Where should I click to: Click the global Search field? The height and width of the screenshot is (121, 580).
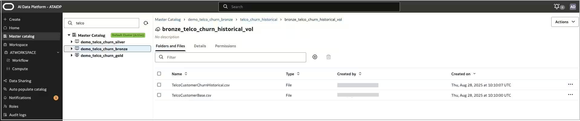click(309, 7)
